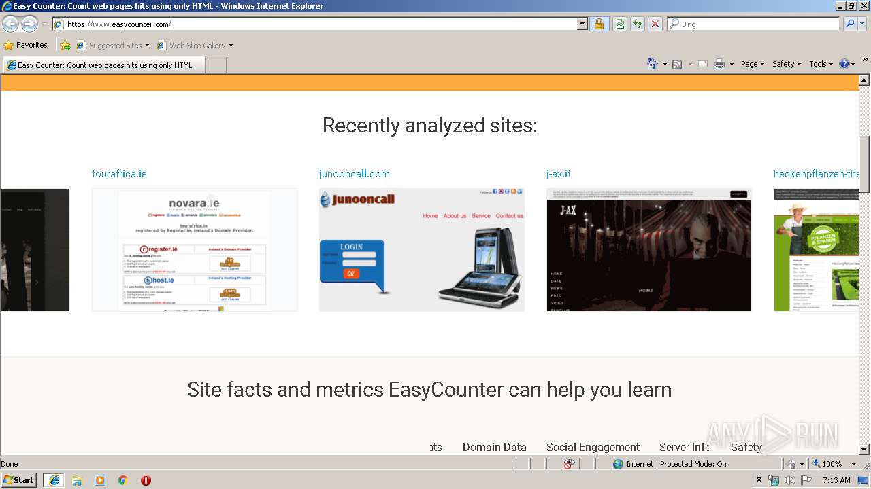
Task: Open the junooncall.com link
Action: [x=355, y=174]
